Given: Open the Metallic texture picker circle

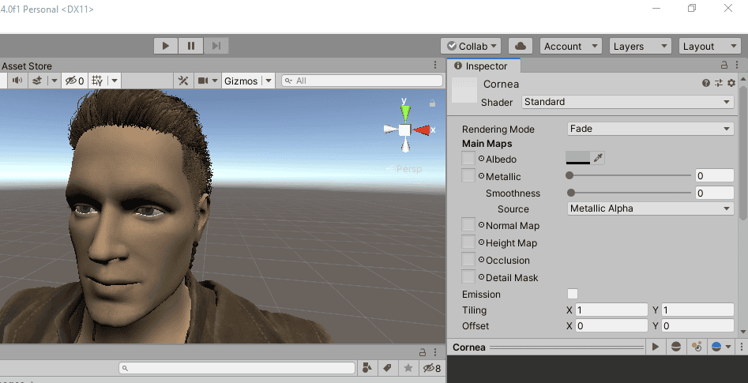Looking at the screenshot, I should [x=481, y=176].
